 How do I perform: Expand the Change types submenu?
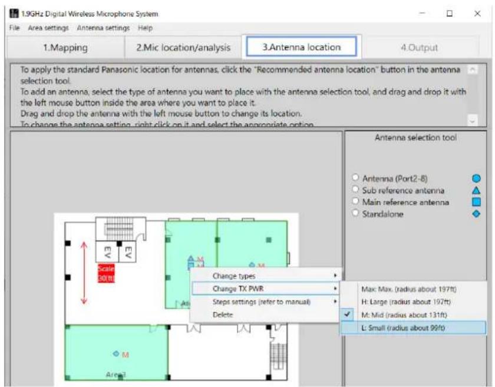click(266, 276)
